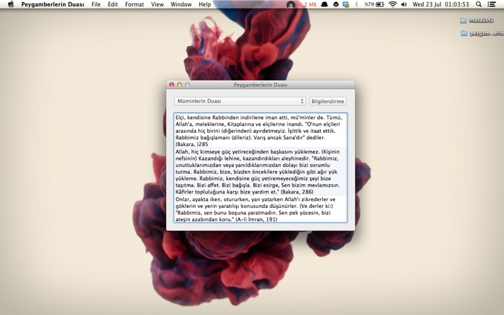Screen dimensions: 504x315
Task: Minimize the Peygamberlerin Duası window
Action: (x=179, y=84)
